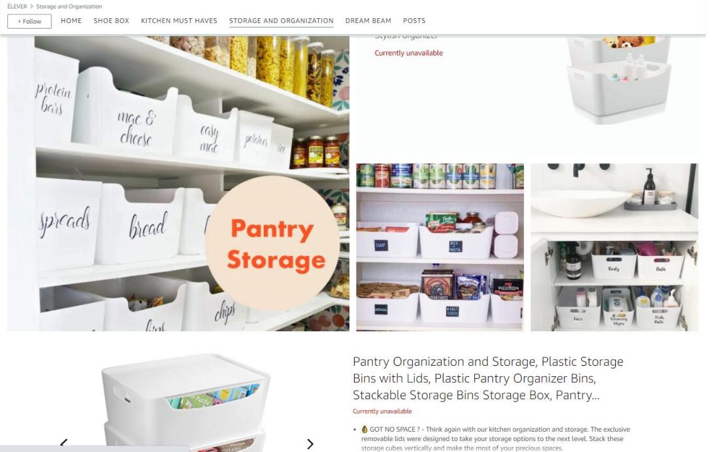
Task: Go to the DREAM BEAM tab
Action: 368,20
